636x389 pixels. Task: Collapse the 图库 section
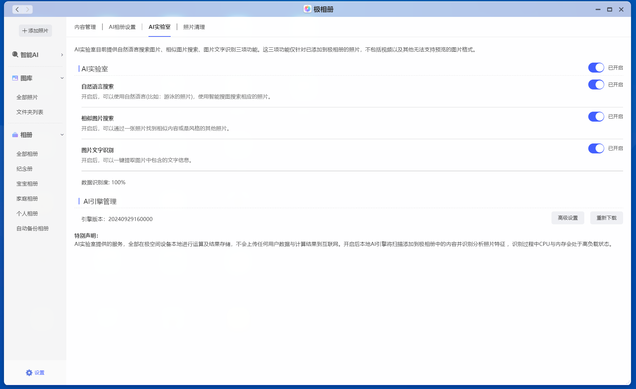point(62,78)
